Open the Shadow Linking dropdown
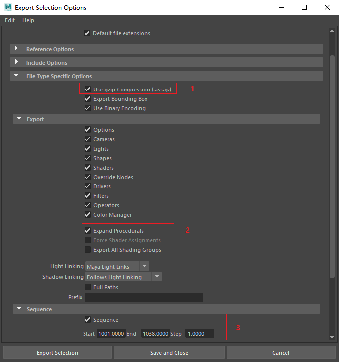The height and width of the screenshot is (362, 339). pos(123,277)
